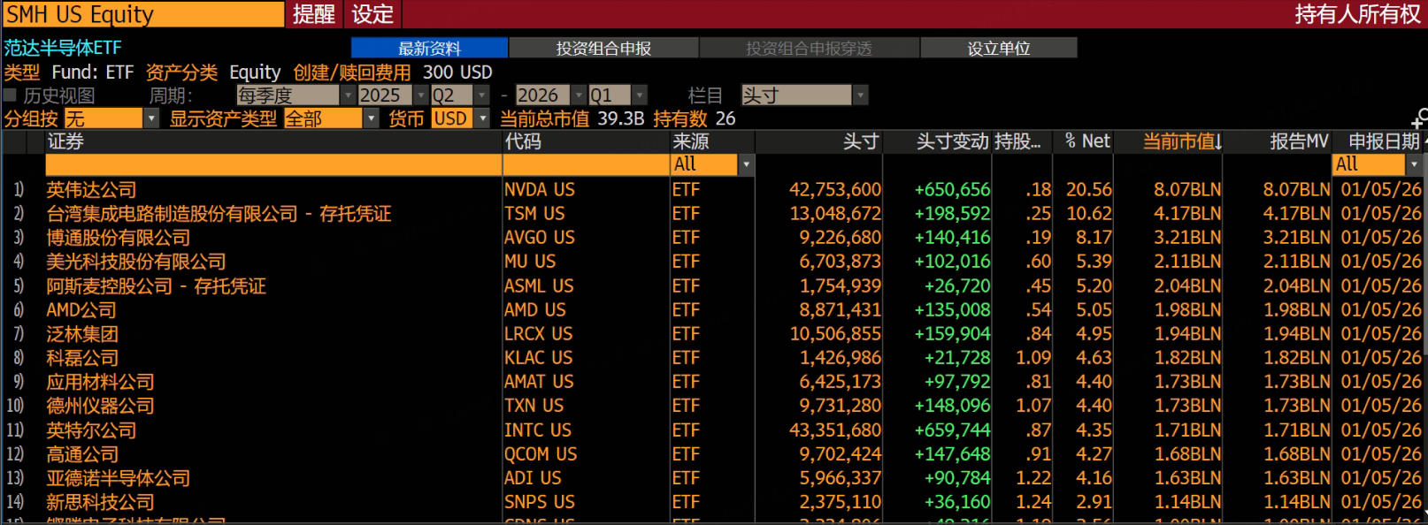This screenshot has height=525, width=1428.
Task: Sort by the 来源 column header
Action: click(x=690, y=141)
